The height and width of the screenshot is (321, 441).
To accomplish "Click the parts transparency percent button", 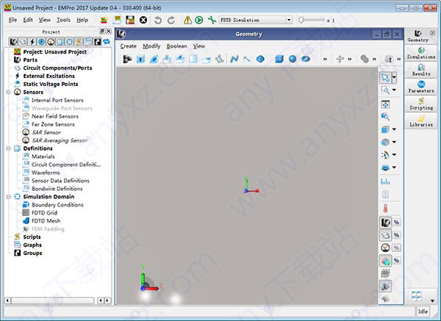I will tap(396, 223).
